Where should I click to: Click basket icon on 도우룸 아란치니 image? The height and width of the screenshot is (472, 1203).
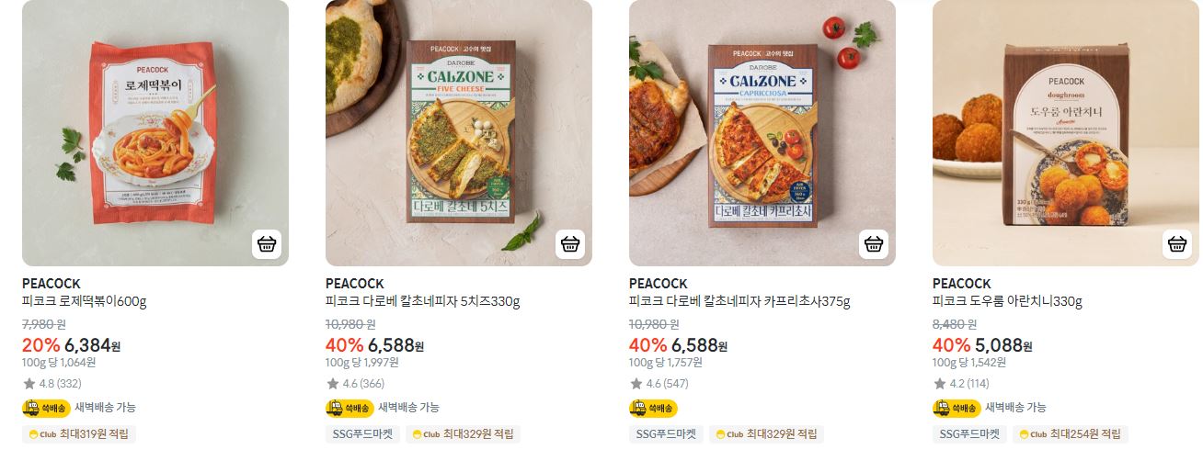pyautogui.click(x=1177, y=244)
